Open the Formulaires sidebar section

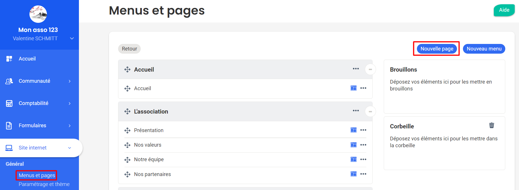pos(32,126)
